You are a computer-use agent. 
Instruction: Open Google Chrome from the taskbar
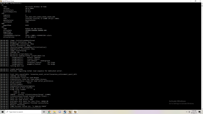[49, 112]
